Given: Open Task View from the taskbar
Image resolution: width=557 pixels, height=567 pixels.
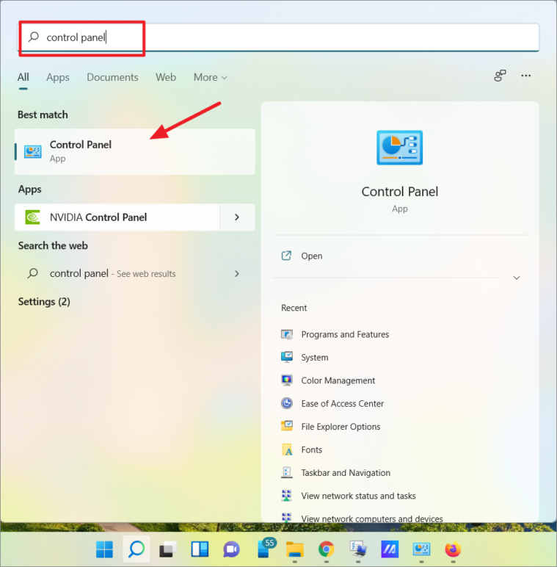Looking at the screenshot, I should (168, 549).
